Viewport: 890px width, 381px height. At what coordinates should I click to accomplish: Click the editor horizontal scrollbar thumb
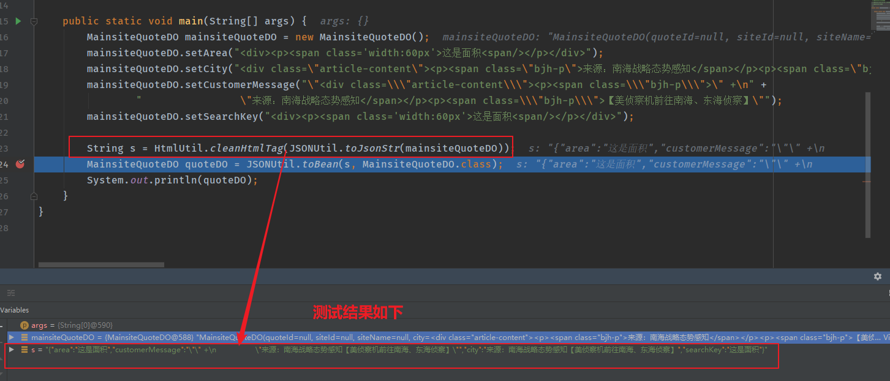pos(101,265)
